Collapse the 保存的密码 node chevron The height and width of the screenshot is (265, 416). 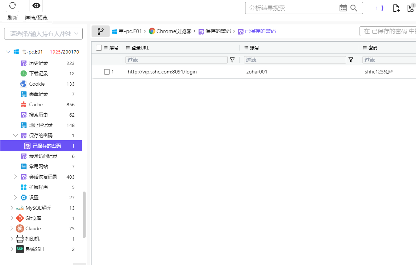click(16, 135)
